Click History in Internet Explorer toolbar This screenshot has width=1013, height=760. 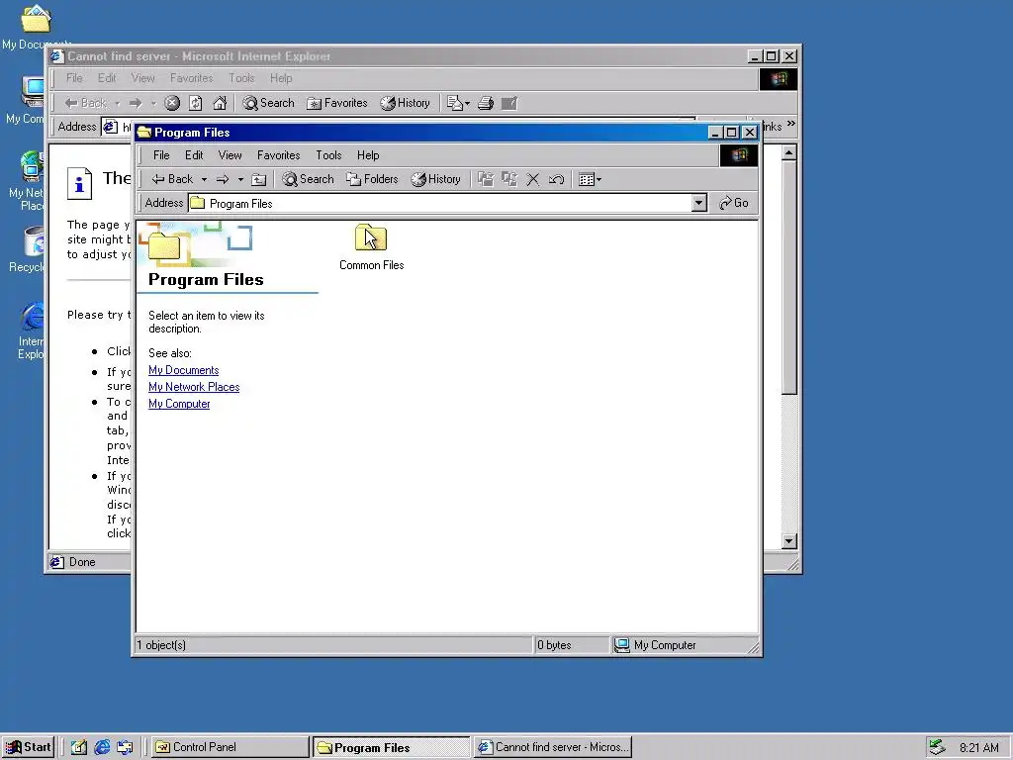405,103
